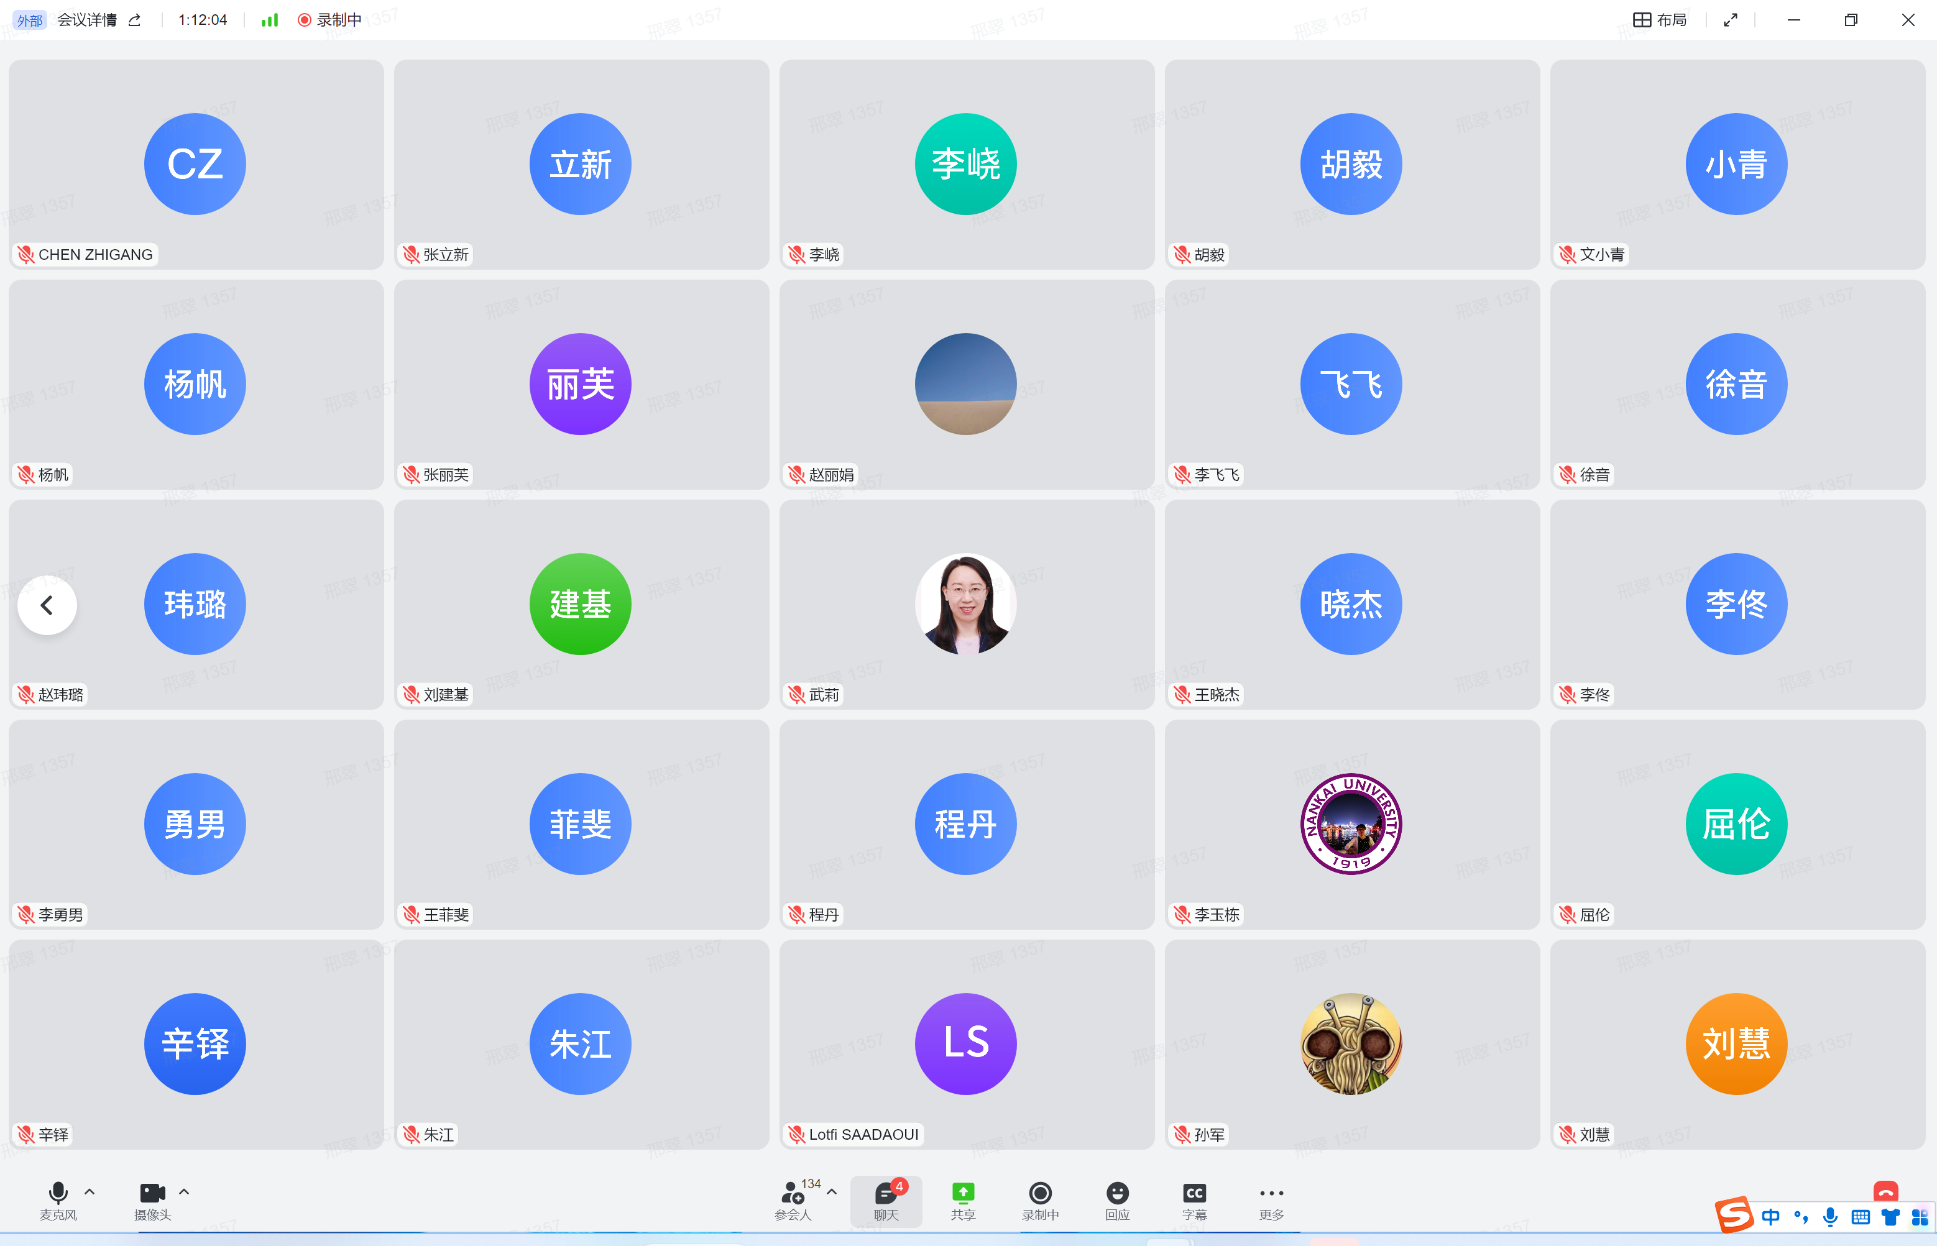Image resolution: width=1937 pixels, height=1246 pixels.
Task: Open the meeting details text at top left
Action: pyautogui.click(x=86, y=21)
